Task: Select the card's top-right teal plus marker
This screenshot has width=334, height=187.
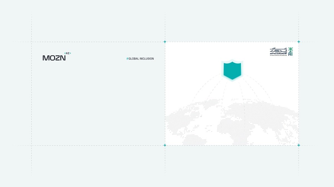Action: point(299,42)
